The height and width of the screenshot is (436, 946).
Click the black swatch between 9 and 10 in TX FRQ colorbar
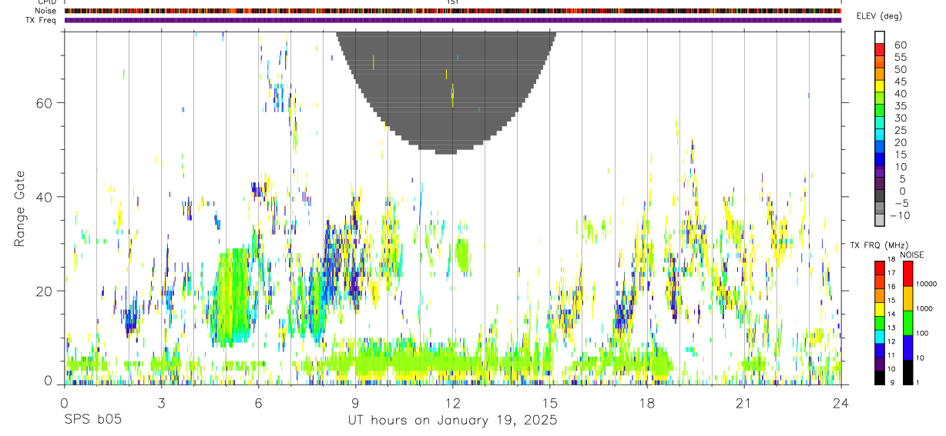[880, 377]
